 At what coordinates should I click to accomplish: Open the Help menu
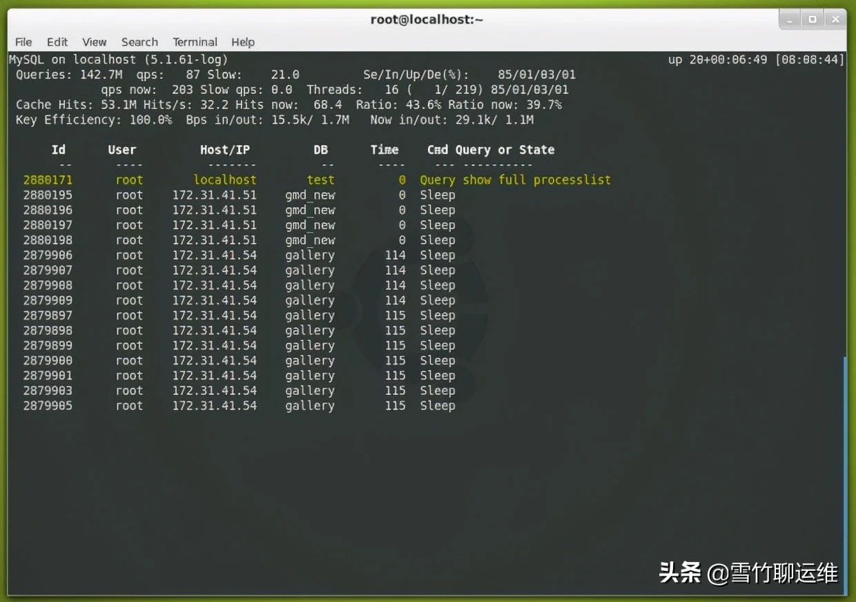point(243,42)
